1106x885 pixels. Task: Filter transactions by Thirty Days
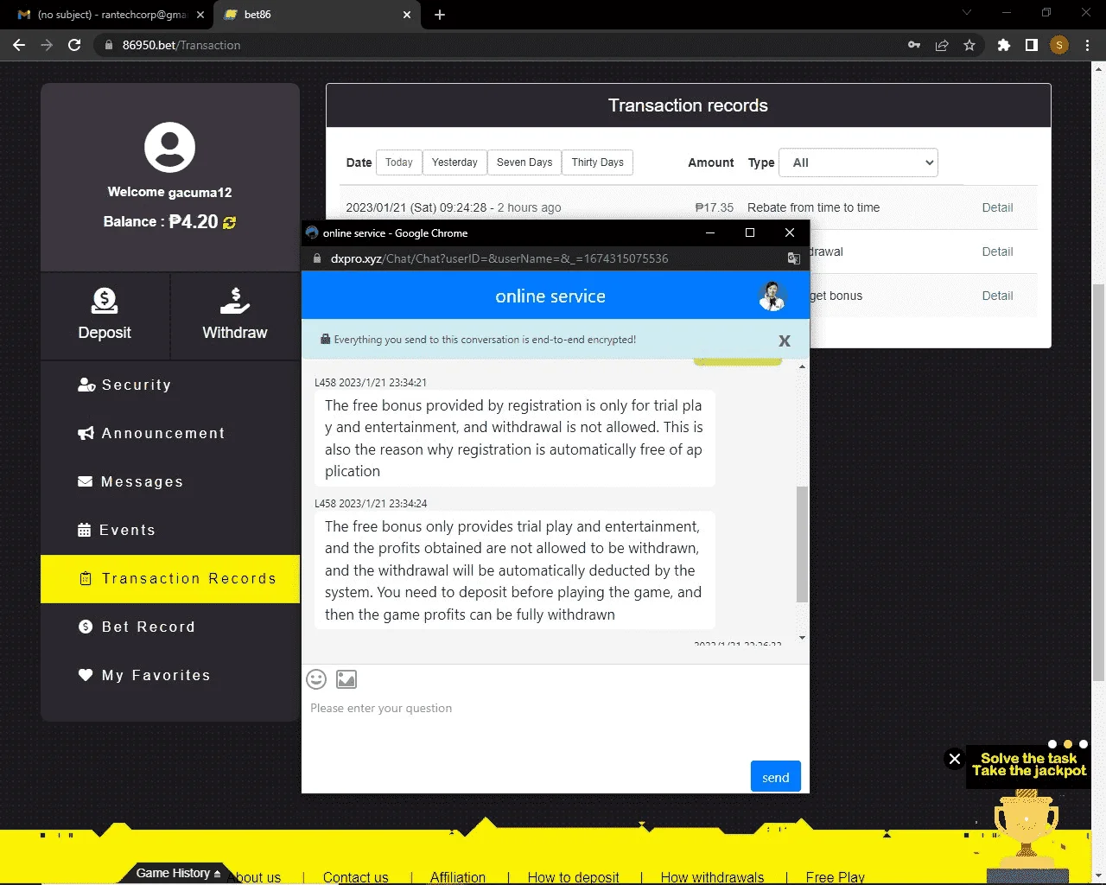[597, 162]
